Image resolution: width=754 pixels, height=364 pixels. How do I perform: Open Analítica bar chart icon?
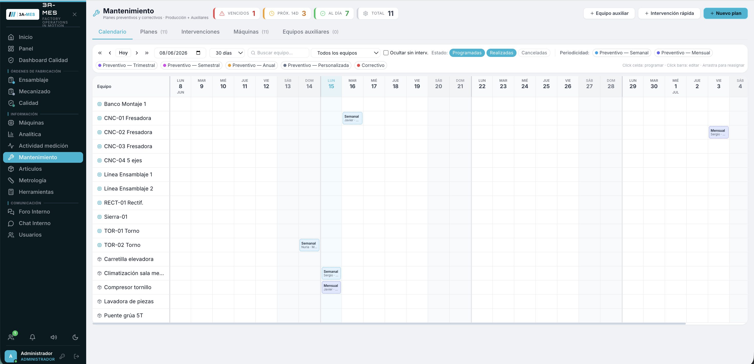coord(11,134)
